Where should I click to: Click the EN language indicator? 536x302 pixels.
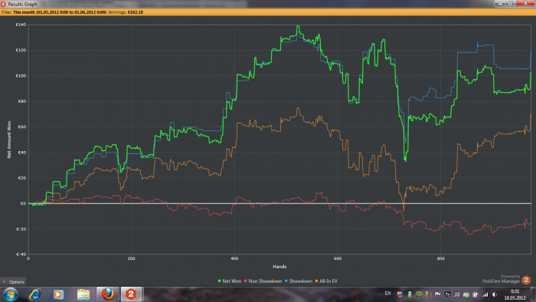click(x=387, y=294)
